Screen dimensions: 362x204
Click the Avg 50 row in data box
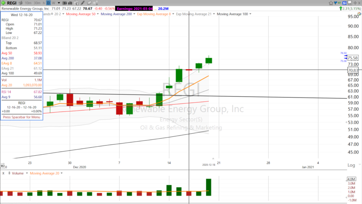coord(22,53)
